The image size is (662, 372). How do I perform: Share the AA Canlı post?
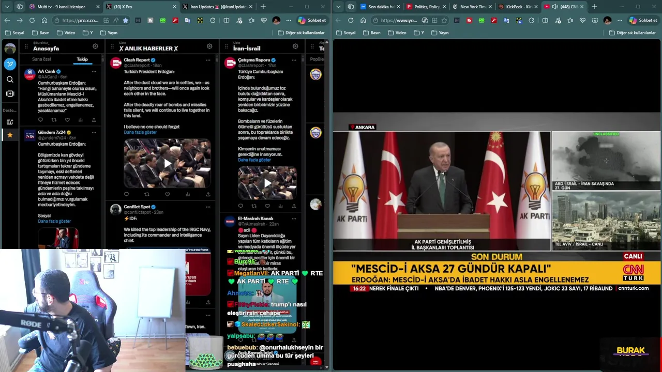pyautogui.click(x=94, y=120)
